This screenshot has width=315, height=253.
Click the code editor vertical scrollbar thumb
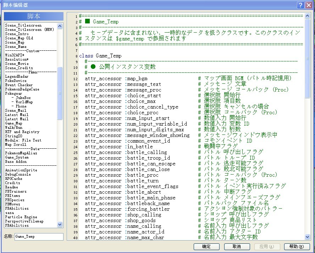pos(307,59)
